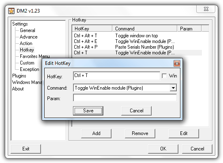Open the About page
Viewport: 223px width, 163px height.
pyautogui.click(x=18, y=89)
